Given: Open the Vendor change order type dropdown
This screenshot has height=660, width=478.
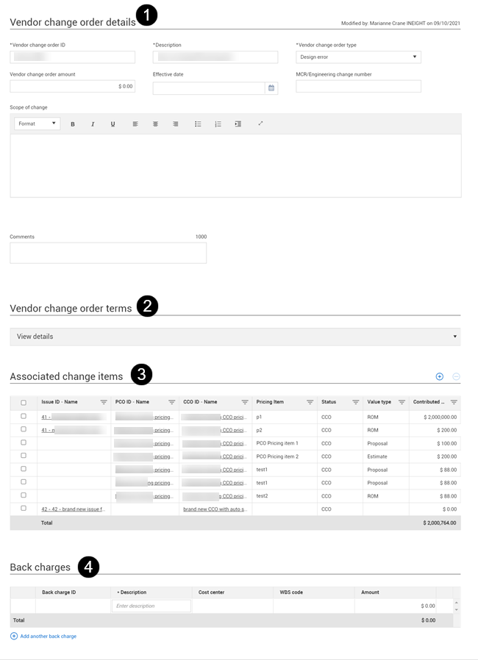Looking at the screenshot, I should [x=358, y=57].
